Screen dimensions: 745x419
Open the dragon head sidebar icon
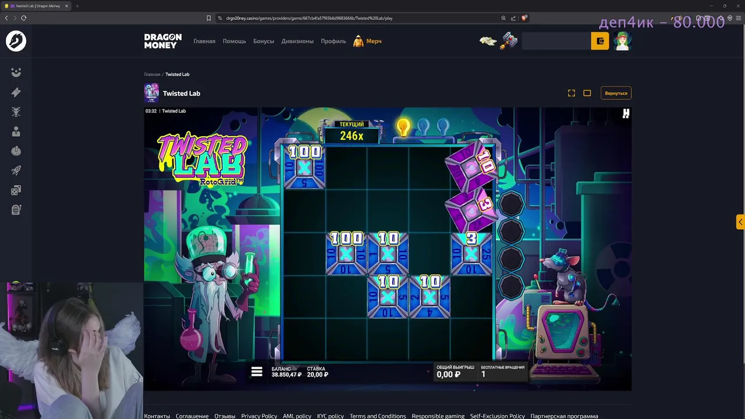click(x=16, y=112)
